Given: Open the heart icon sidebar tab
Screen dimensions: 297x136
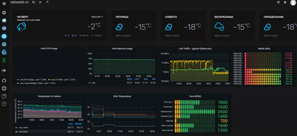Looking at the screenshot, I should (x=4, y=44).
